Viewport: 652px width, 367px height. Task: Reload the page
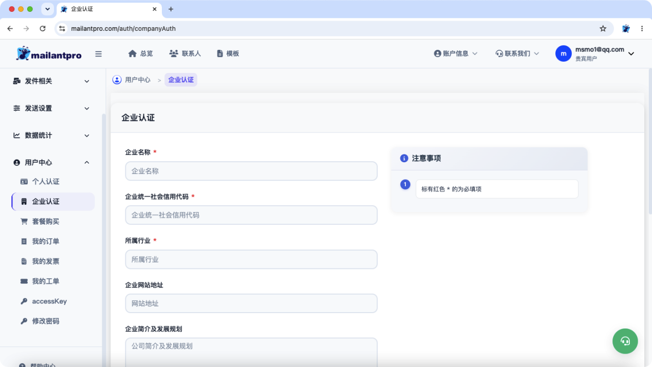pyautogui.click(x=43, y=29)
